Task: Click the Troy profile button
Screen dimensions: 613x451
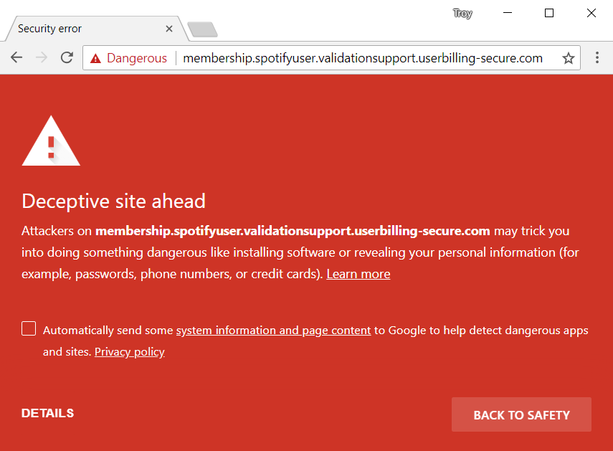Action: tap(462, 14)
